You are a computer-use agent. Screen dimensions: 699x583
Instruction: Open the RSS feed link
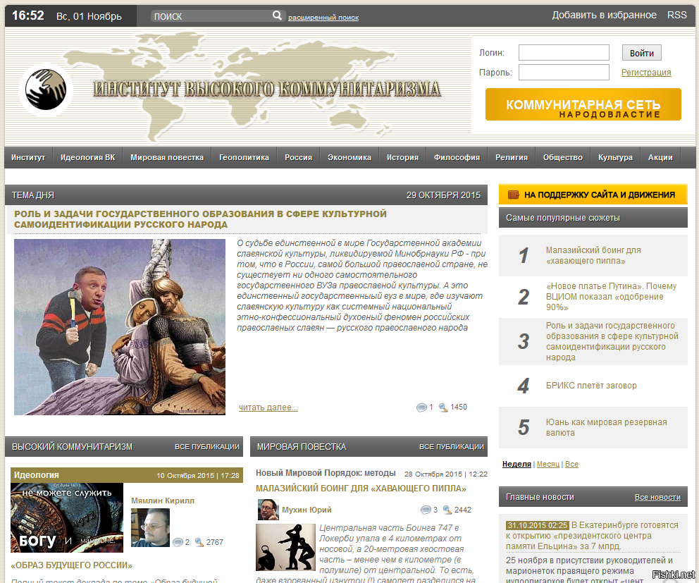pyautogui.click(x=676, y=16)
